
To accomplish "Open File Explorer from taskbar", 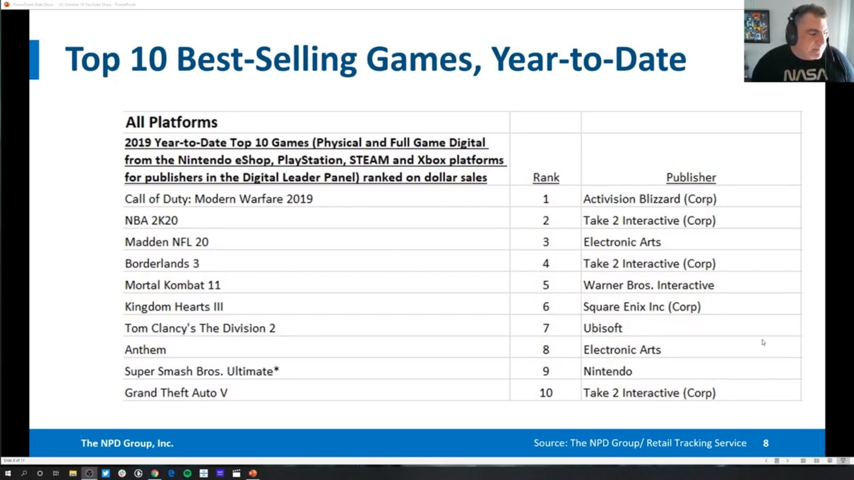I will [x=73, y=473].
